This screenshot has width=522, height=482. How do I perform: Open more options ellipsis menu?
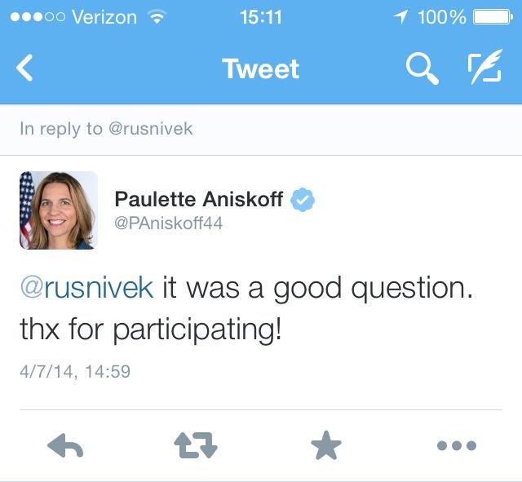point(457,445)
